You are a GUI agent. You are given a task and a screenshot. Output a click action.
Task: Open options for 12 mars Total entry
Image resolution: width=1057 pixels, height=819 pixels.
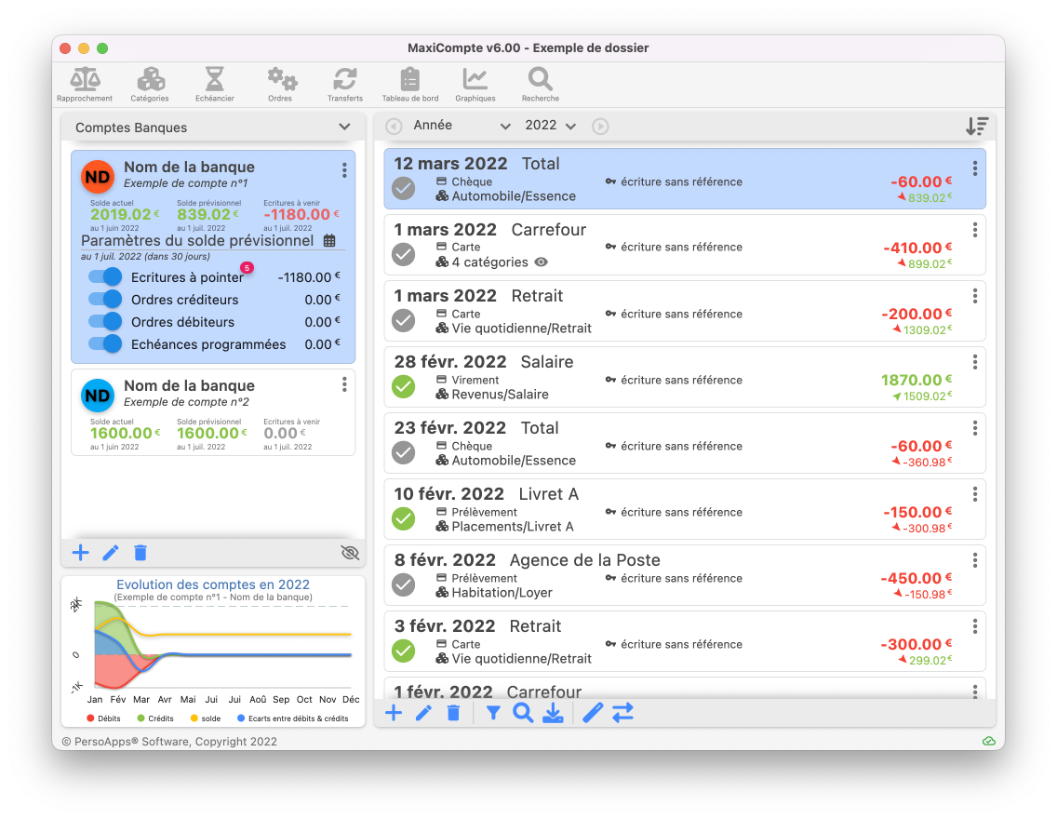975,168
